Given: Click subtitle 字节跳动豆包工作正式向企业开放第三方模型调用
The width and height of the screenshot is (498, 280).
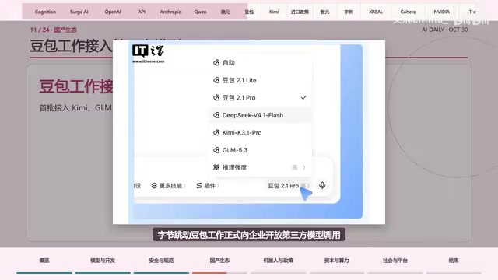Looking at the screenshot, I should coord(249,235).
